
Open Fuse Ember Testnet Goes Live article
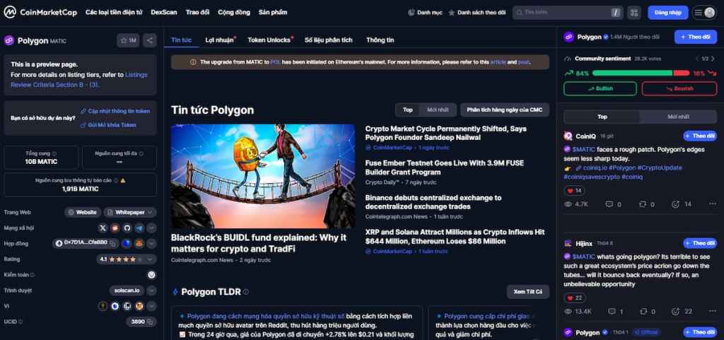444,168
